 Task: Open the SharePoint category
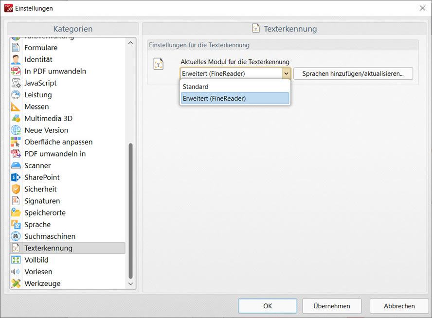coord(68,177)
